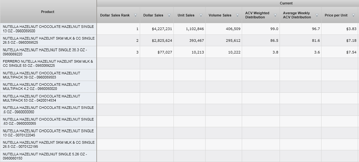The width and height of the screenshot is (359, 162).
Task: Click the Price per Unit filter icon
Action: click(353, 15)
